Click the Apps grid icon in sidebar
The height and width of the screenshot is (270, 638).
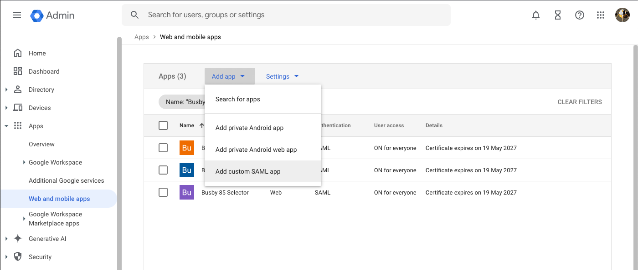pos(18,126)
